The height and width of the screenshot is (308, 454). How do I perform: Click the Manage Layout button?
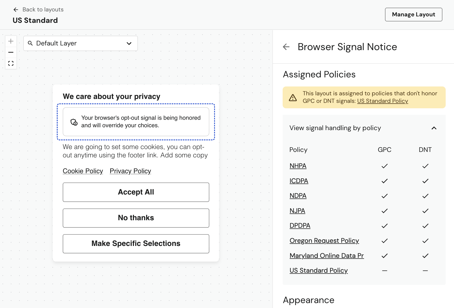coord(413,15)
